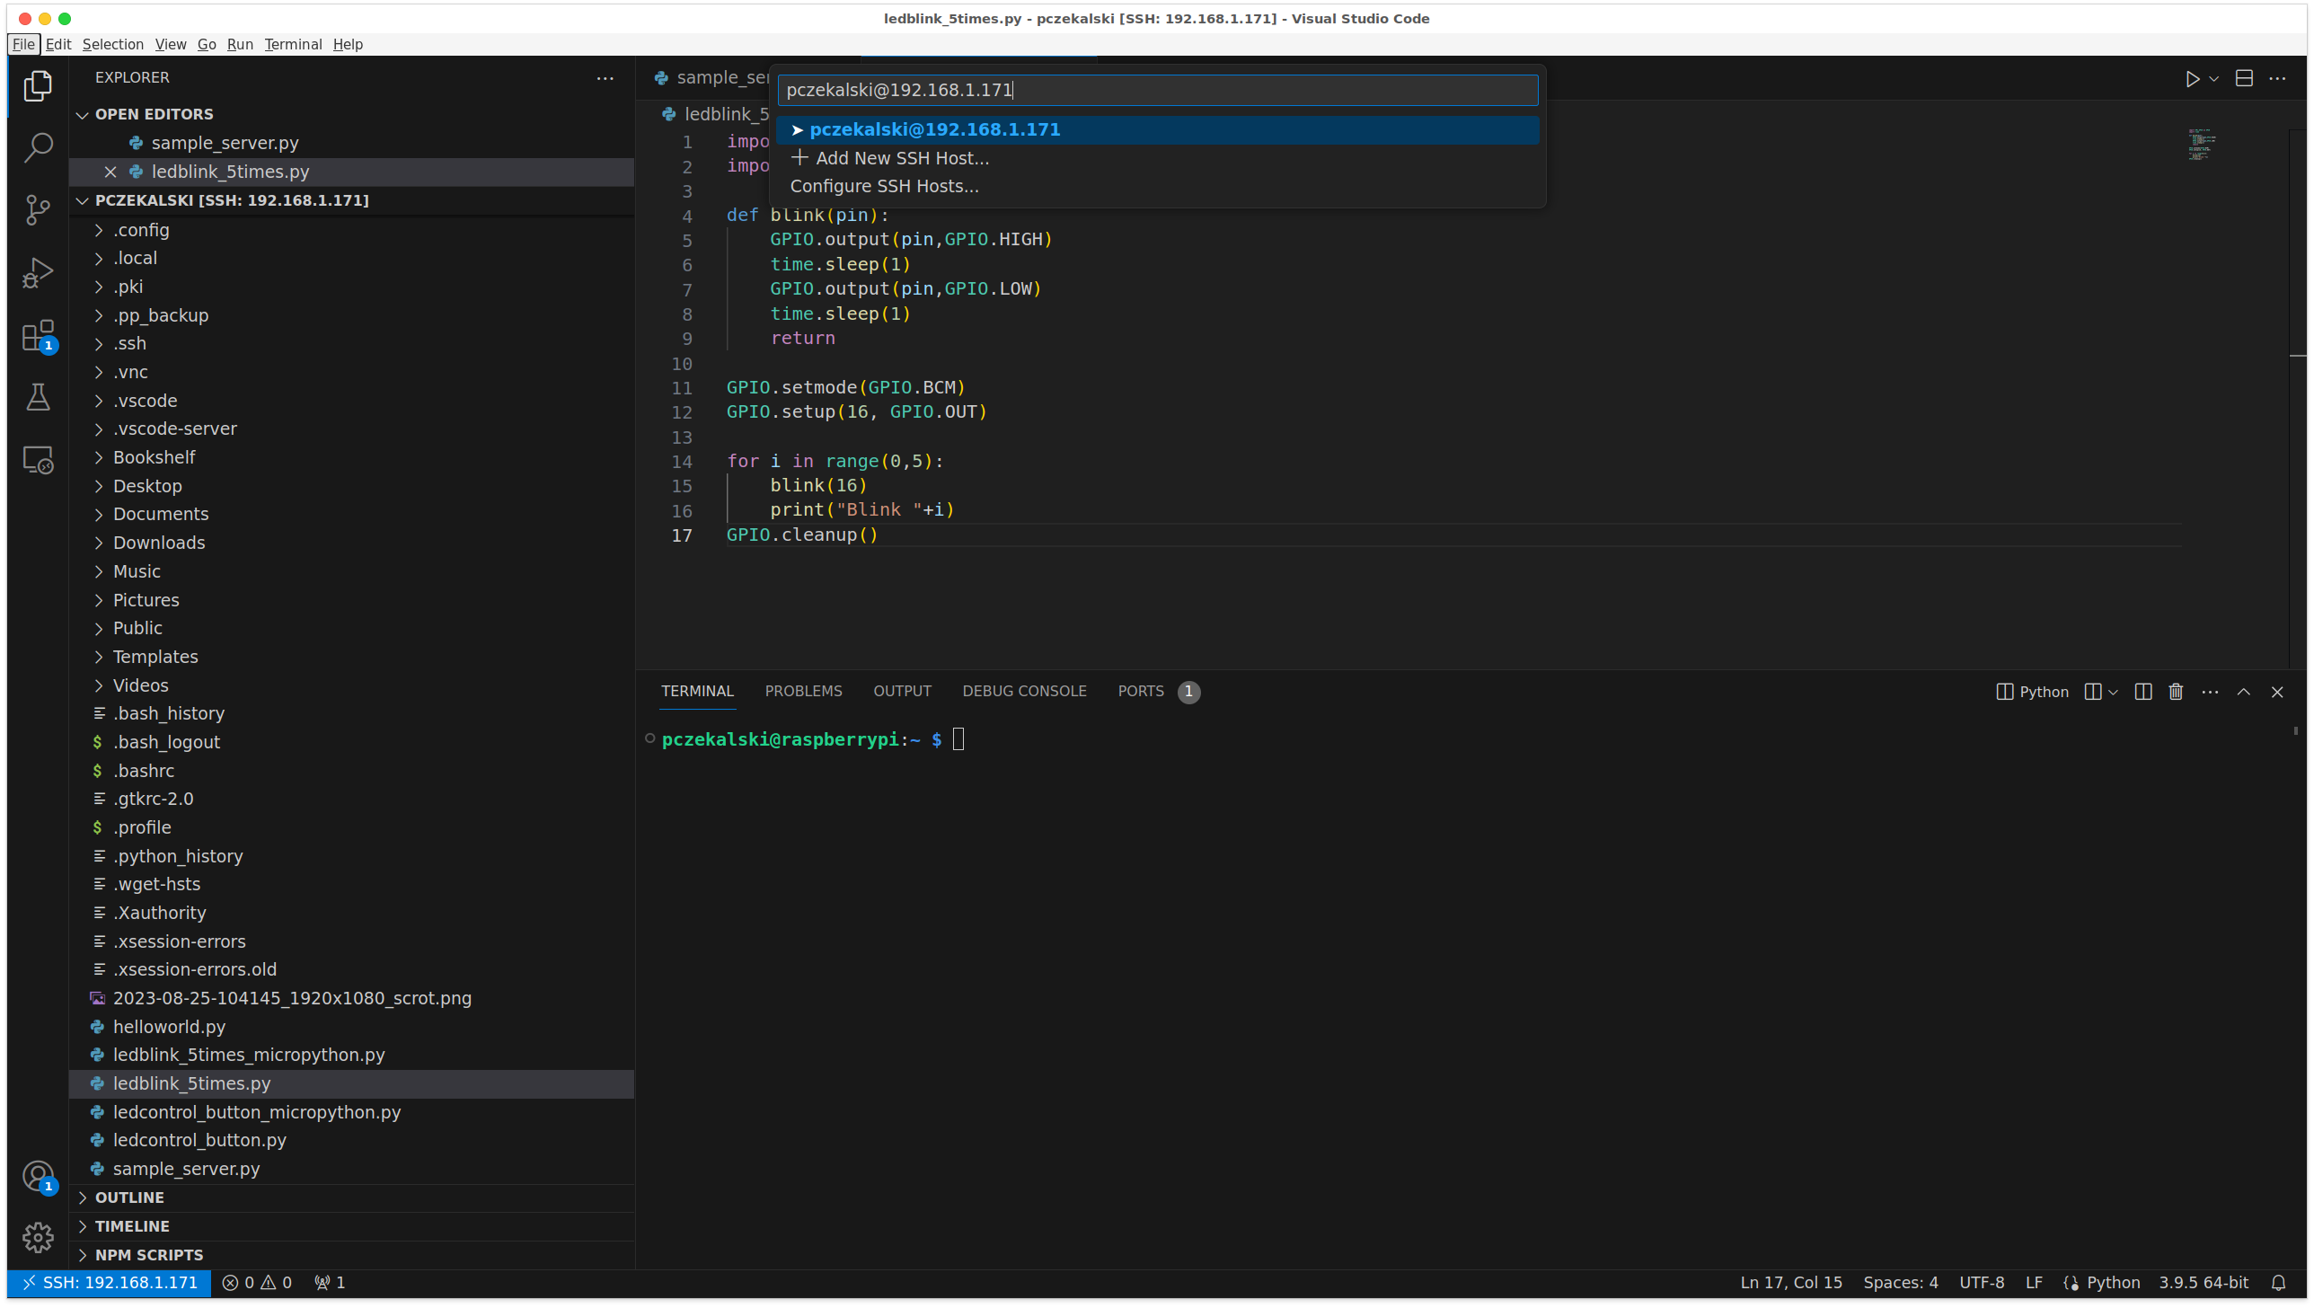Open the Manage gear icon
Viewport: 2314px width, 1308px height.
point(38,1238)
